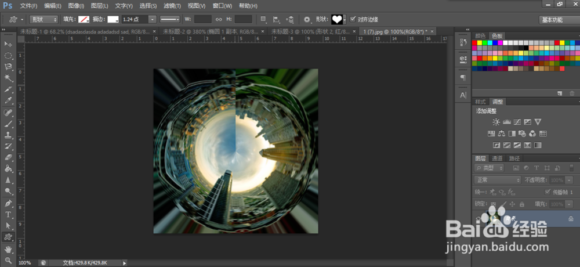Select the Move tool
Image resolution: width=580 pixels, height=267 pixels.
point(8,44)
